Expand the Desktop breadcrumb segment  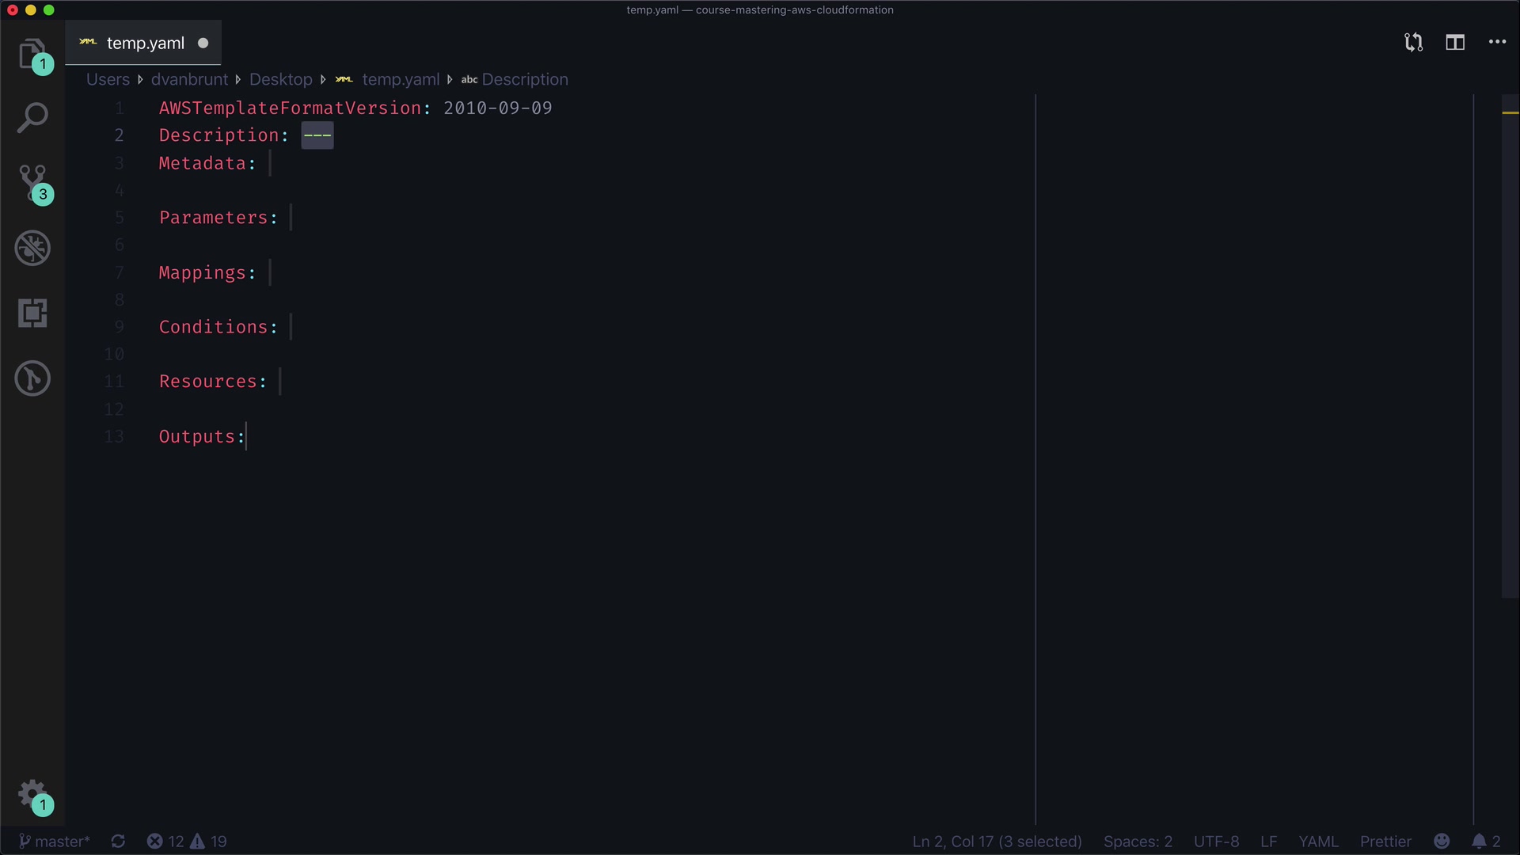click(280, 79)
